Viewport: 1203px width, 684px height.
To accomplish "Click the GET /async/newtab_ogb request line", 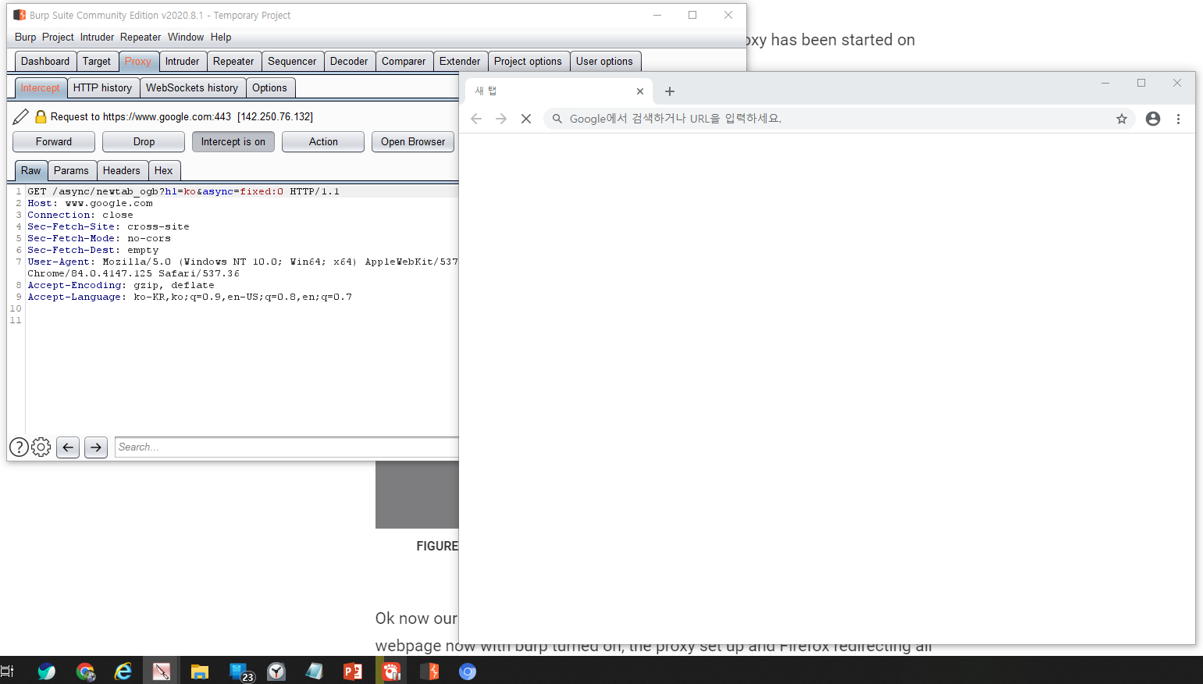I will tap(183, 191).
